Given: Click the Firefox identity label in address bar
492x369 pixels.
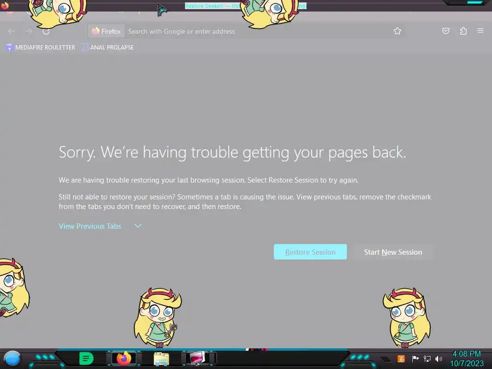Looking at the screenshot, I should click(x=106, y=31).
